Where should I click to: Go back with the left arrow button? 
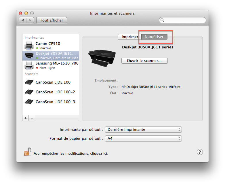click(23, 20)
